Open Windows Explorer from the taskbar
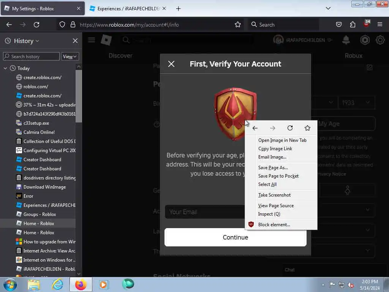Image resolution: width=389 pixels, height=292 pixels. (34, 285)
